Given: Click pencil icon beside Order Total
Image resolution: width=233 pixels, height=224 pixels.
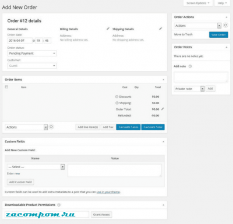Looking at the screenshot, I should click(x=163, y=109).
